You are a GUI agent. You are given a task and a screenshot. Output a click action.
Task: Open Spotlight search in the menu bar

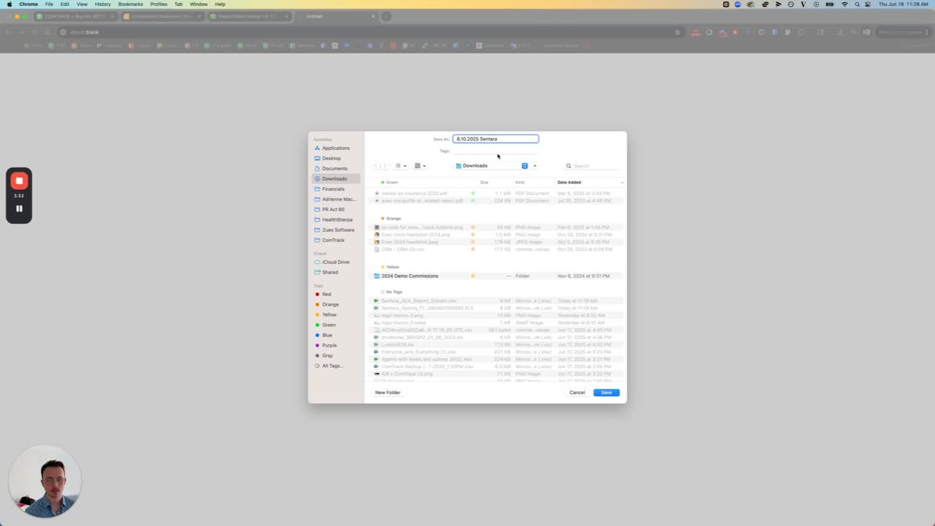coord(857,4)
